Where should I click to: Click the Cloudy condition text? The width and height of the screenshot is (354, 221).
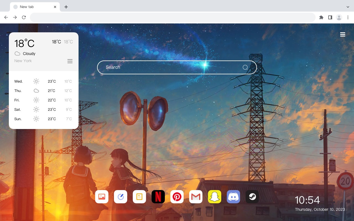[29, 54]
